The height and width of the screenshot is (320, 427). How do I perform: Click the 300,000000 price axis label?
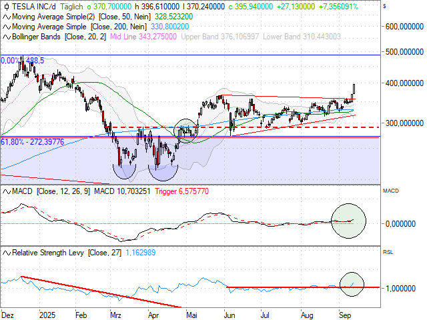(404, 123)
